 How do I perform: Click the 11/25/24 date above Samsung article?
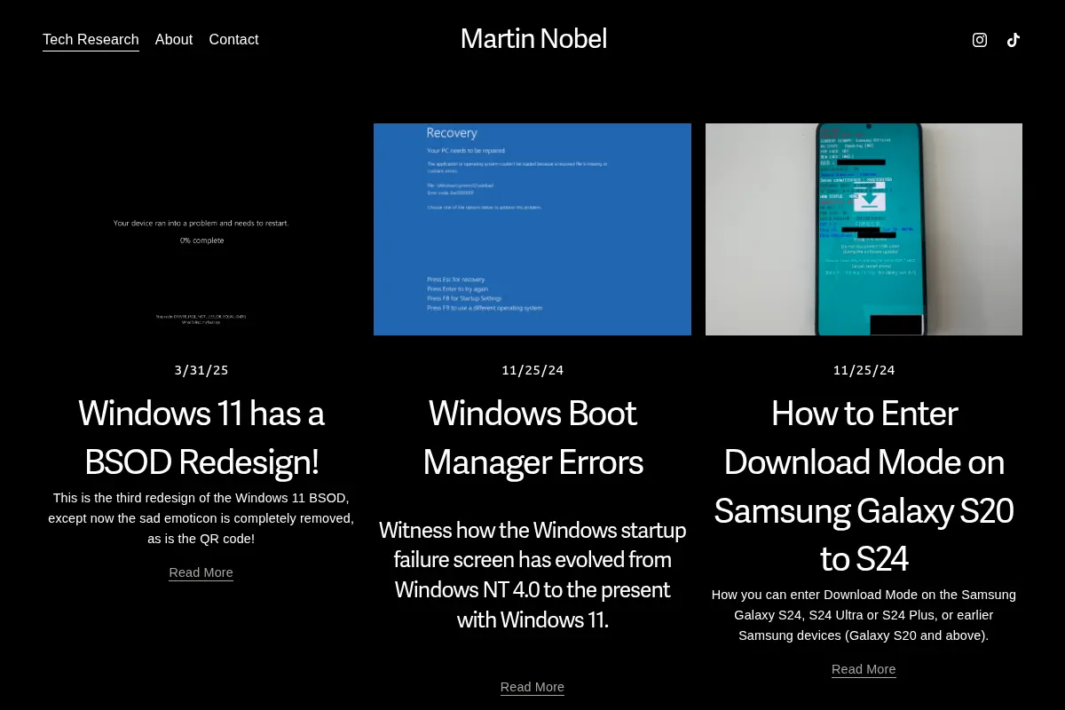(x=864, y=371)
